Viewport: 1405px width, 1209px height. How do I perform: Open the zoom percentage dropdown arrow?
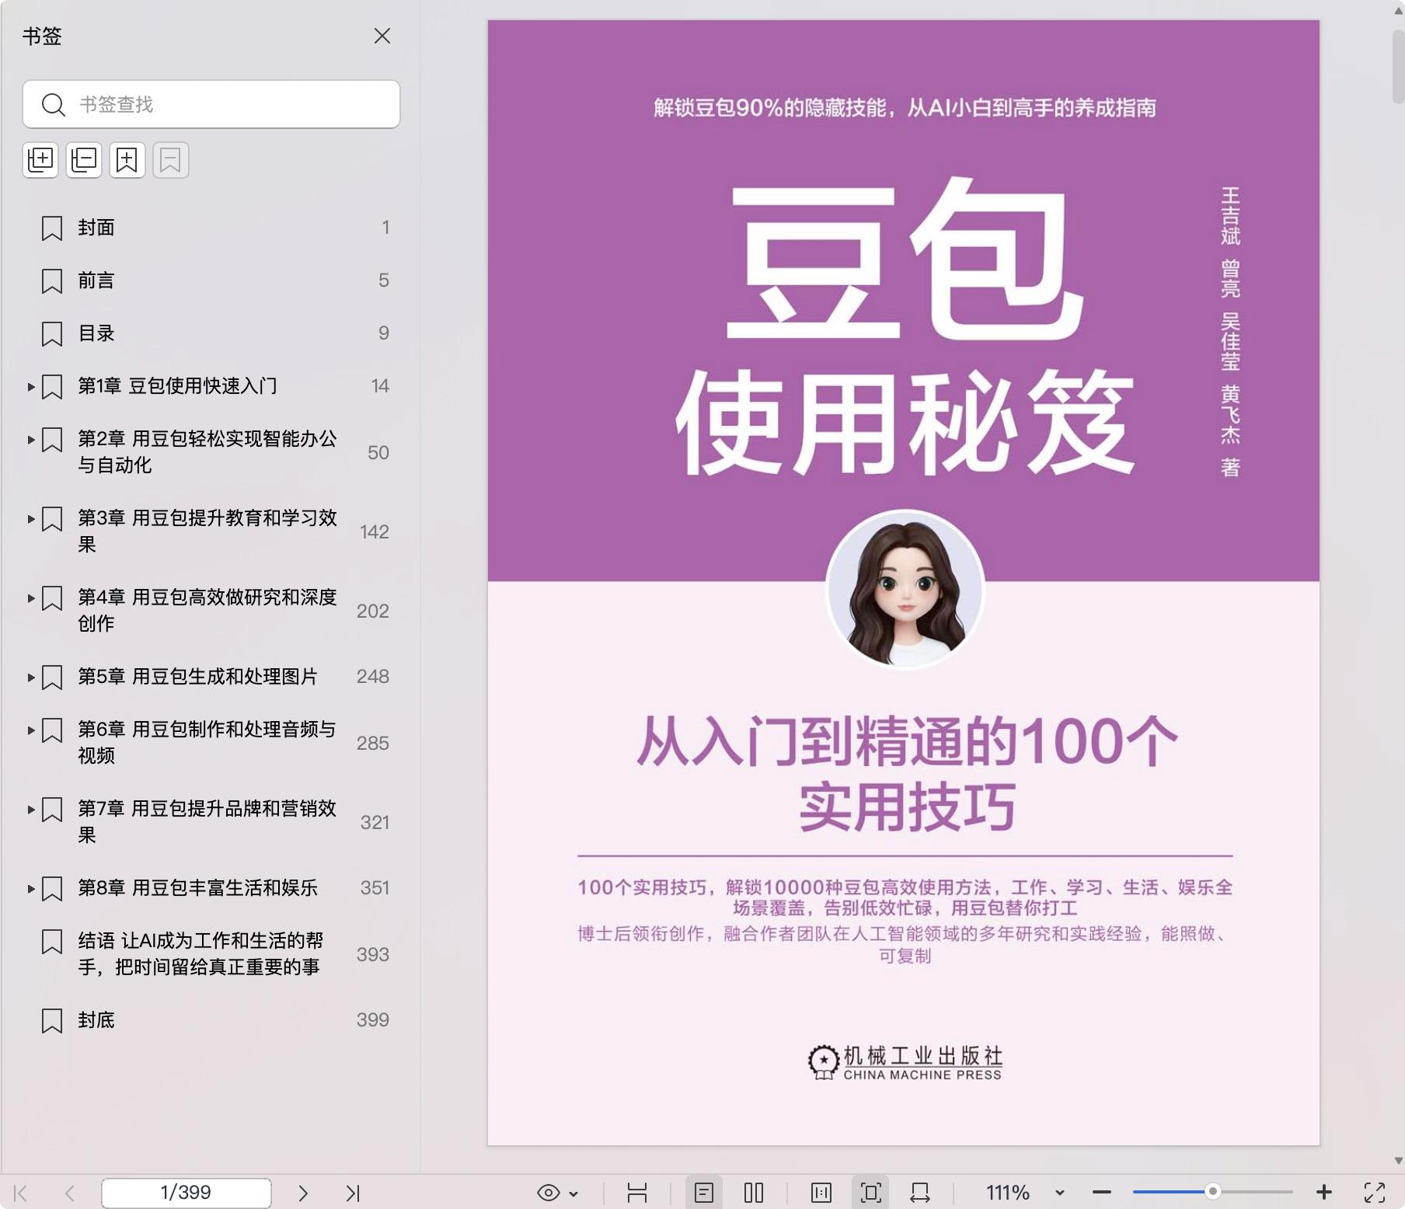(1060, 1193)
